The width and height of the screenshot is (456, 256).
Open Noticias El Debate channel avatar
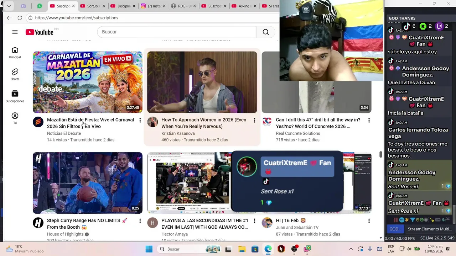(x=38, y=122)
